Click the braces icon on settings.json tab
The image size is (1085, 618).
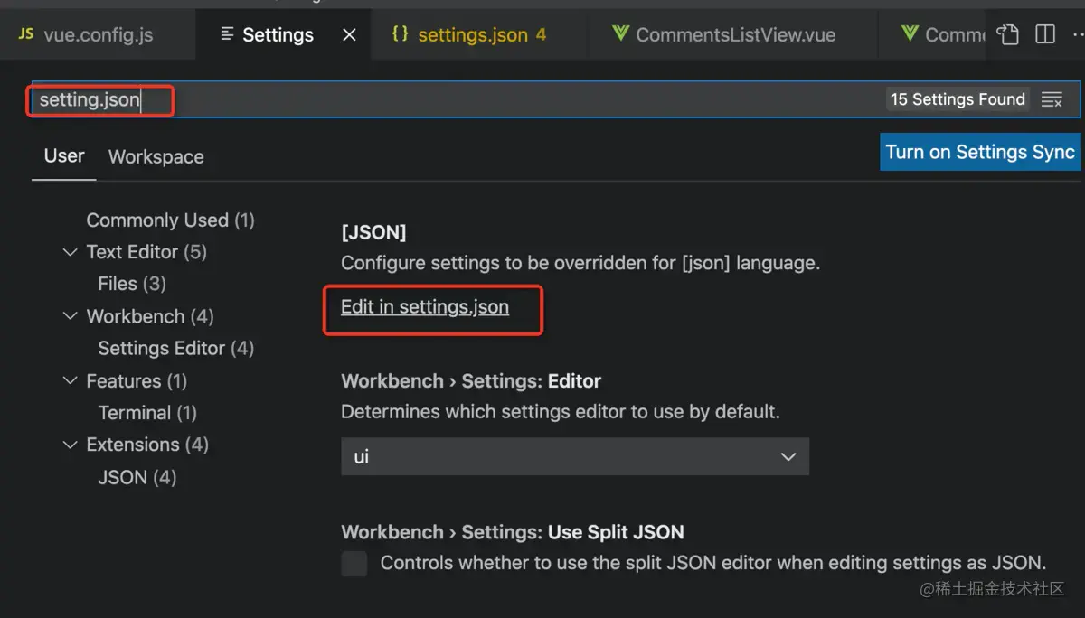coord(400,34)
